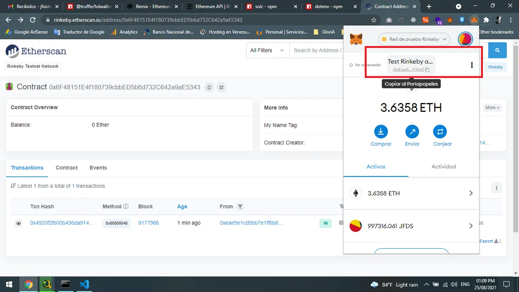
Task: Click the React DevTools extension icon
Action: point(413,20)
